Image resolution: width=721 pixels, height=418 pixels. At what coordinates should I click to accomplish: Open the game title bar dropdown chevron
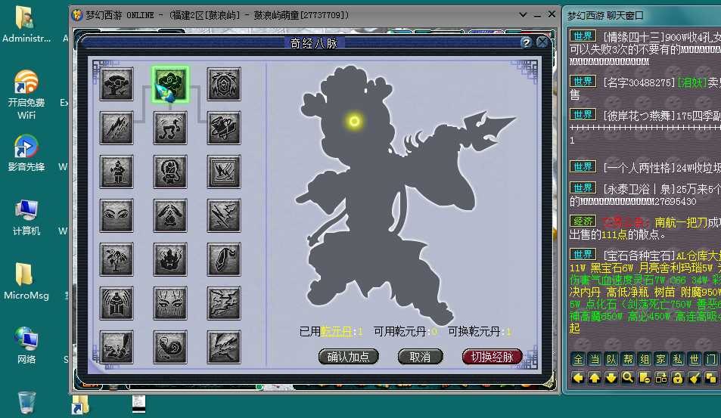coord(523,14)
